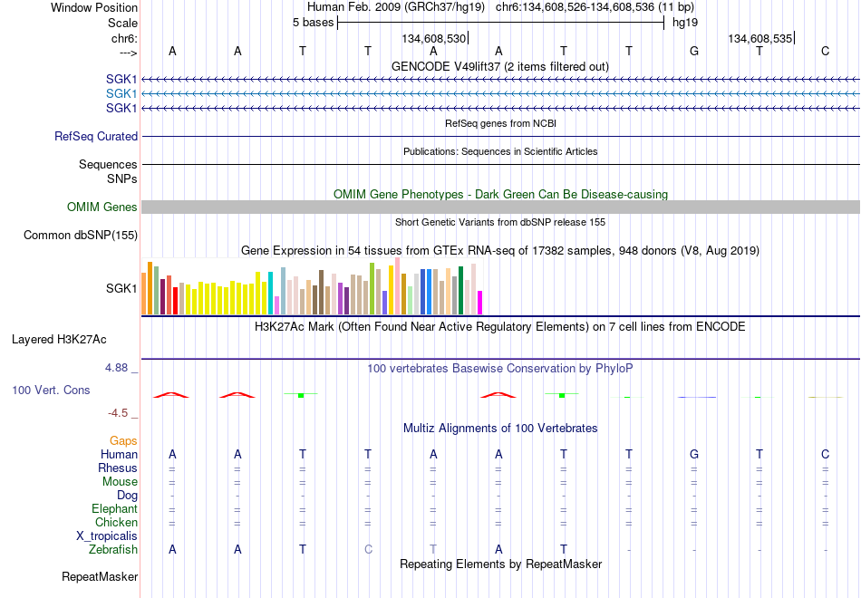Click the first red PhyloP conservation peak

pos(171,395)
